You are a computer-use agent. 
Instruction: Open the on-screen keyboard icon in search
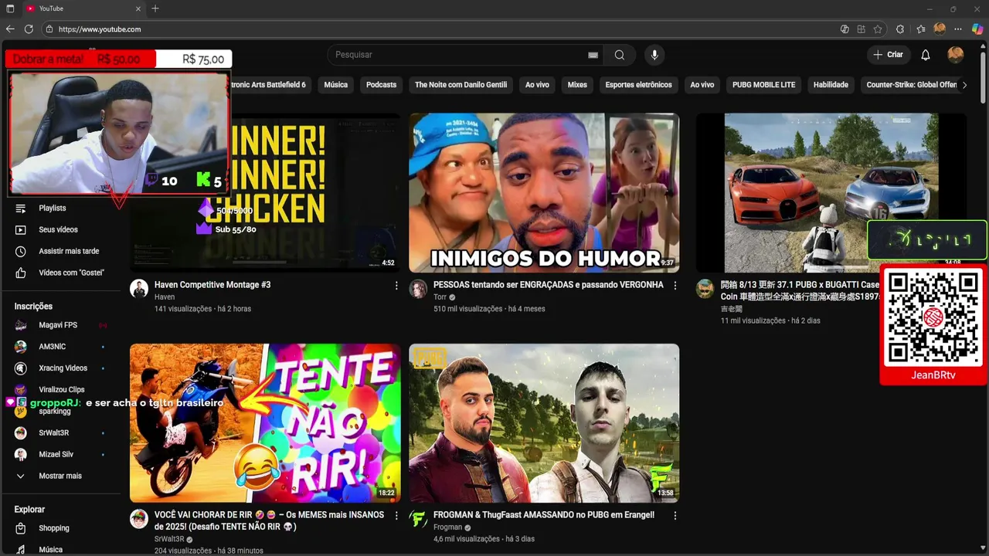coord(593,55)
